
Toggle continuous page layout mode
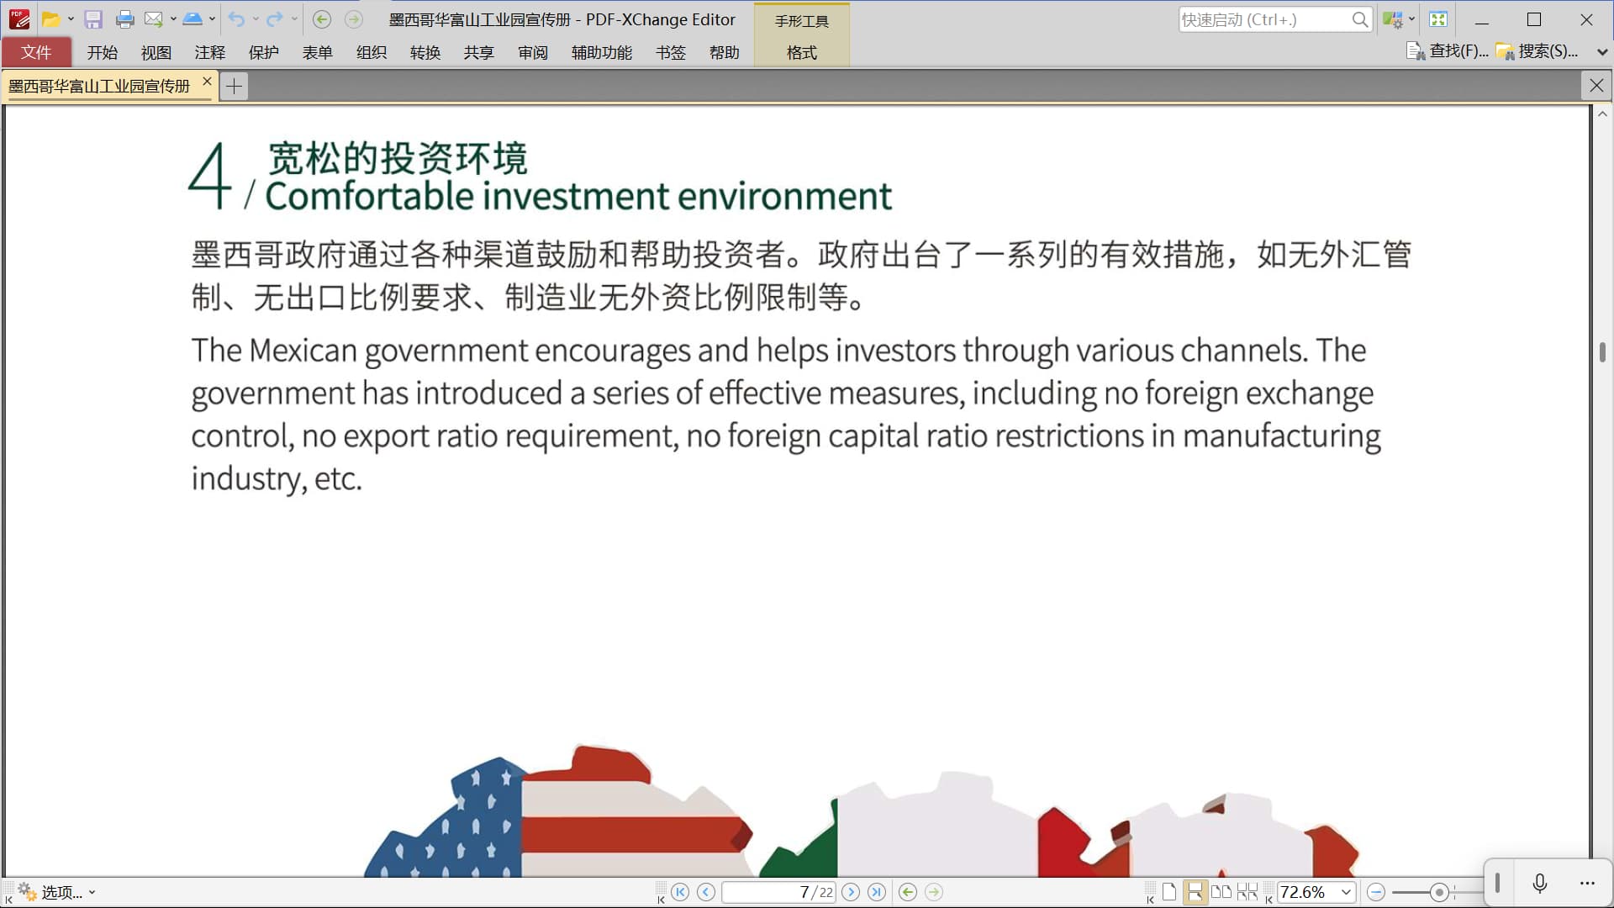point(1195,892)
